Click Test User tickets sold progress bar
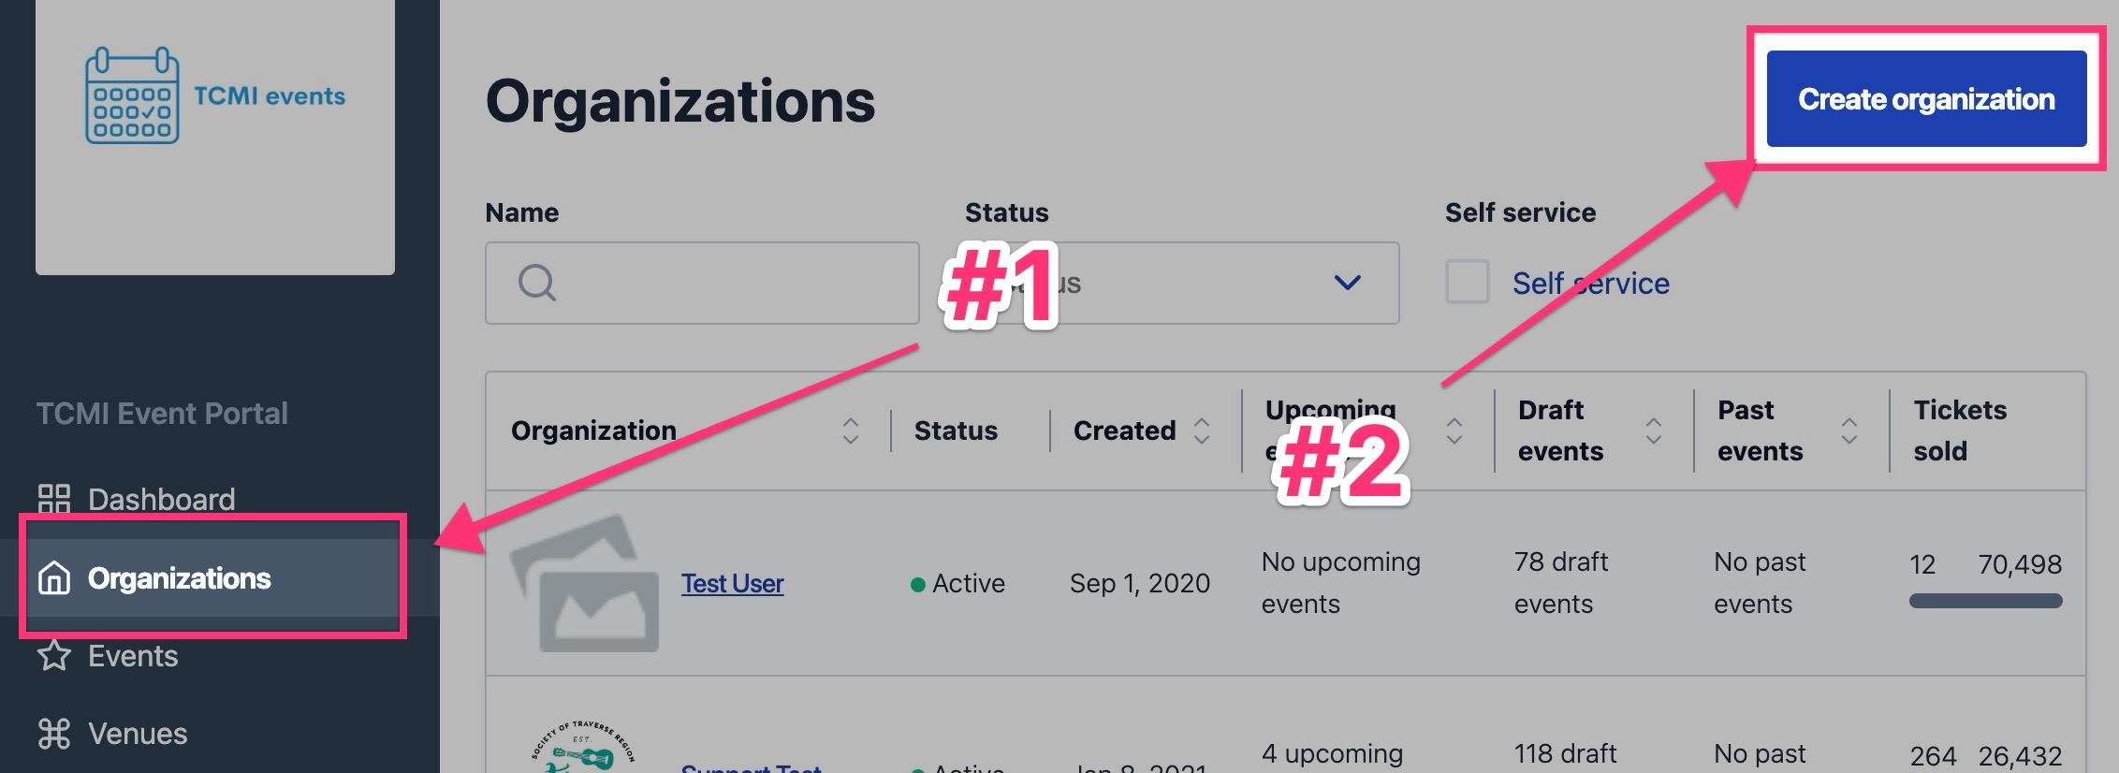This screenshot has height=773, width=2119. [x=1986, y=601]
